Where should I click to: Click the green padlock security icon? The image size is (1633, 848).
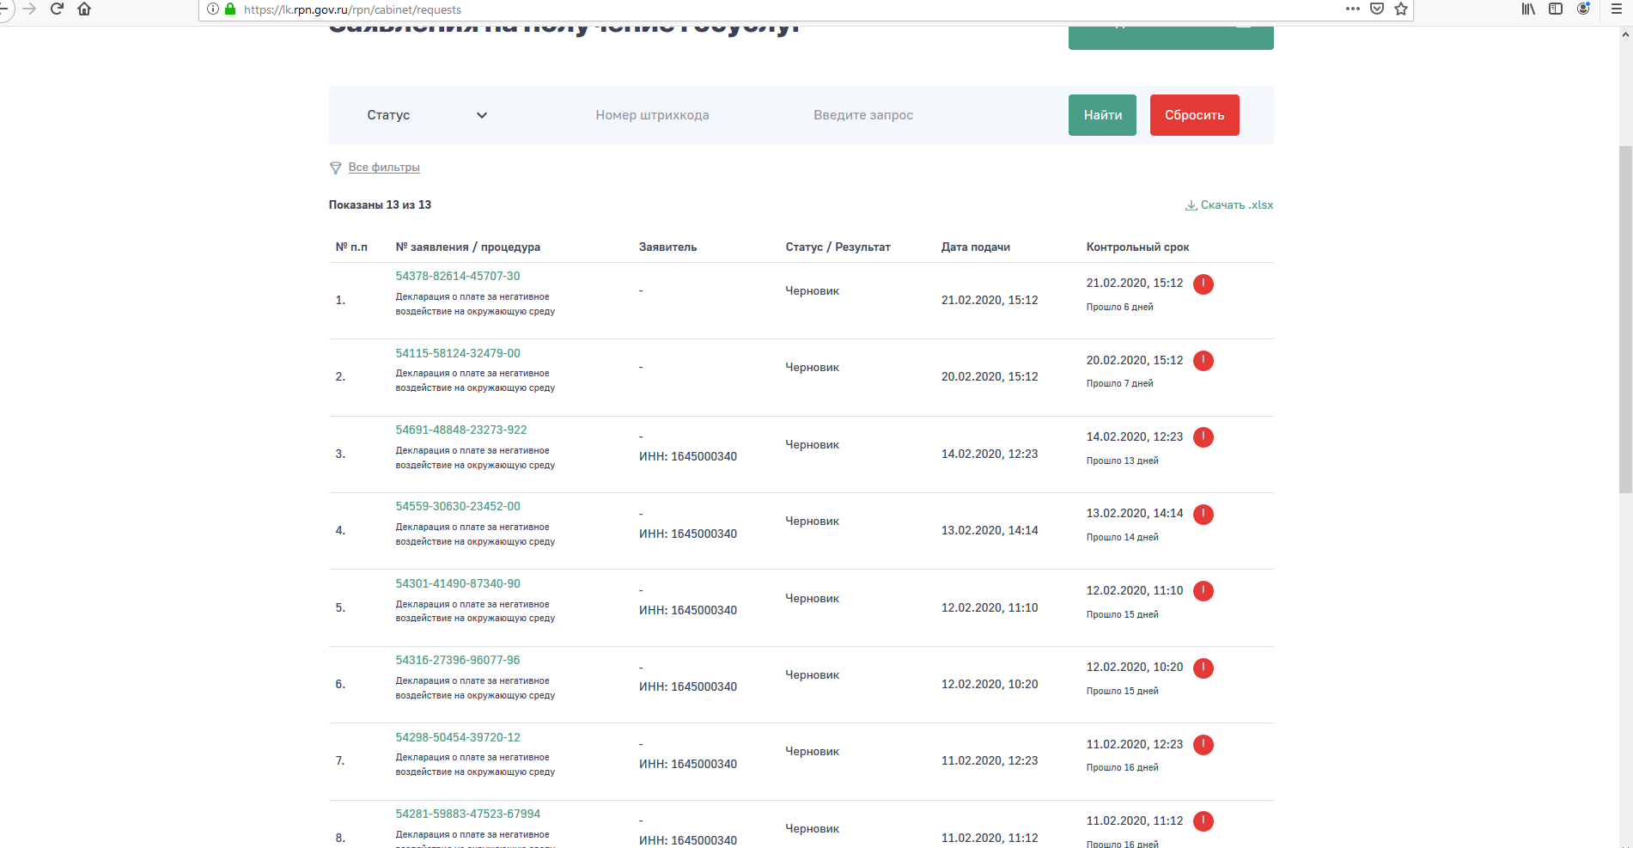[230, 9]
